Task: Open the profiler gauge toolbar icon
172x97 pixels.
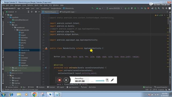Action: (x=142, y=8)
